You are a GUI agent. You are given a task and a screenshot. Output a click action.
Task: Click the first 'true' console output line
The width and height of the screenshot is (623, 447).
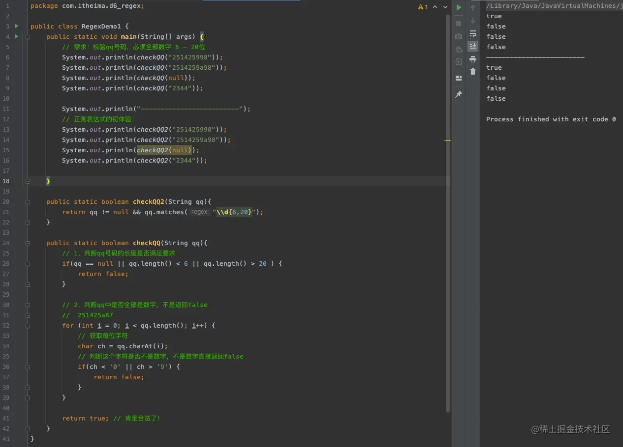494,16
